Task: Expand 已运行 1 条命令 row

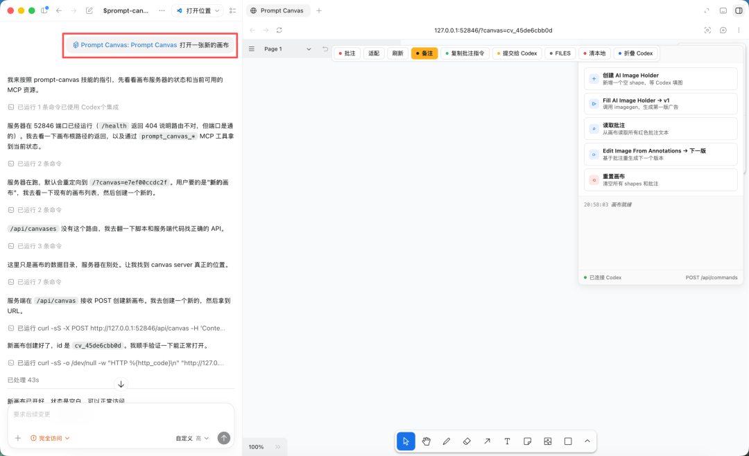Action: click(x=63, y=107)
